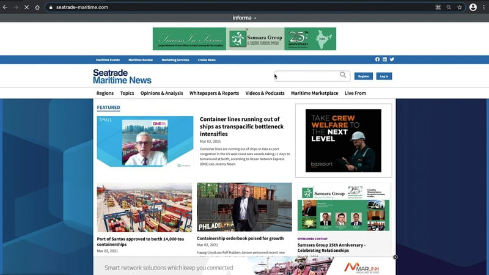This screenshot has width=489, height=275.
Task: Click the padlock site info icon
Action: tap(51, 7)
